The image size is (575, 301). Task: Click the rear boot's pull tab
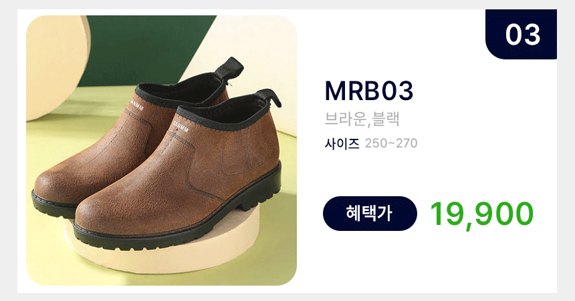pos(230,69)
